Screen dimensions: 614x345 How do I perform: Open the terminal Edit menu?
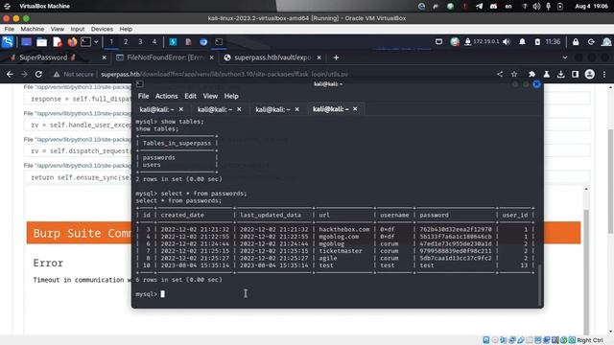point(190,96)
